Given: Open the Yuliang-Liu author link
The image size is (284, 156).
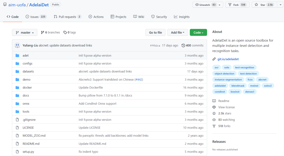Looking at the screenshot, I should [30, 46].
